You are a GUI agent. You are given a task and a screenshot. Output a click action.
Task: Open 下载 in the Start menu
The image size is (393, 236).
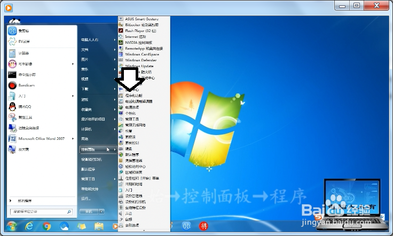pyautogui.click(x=85, y=89)
